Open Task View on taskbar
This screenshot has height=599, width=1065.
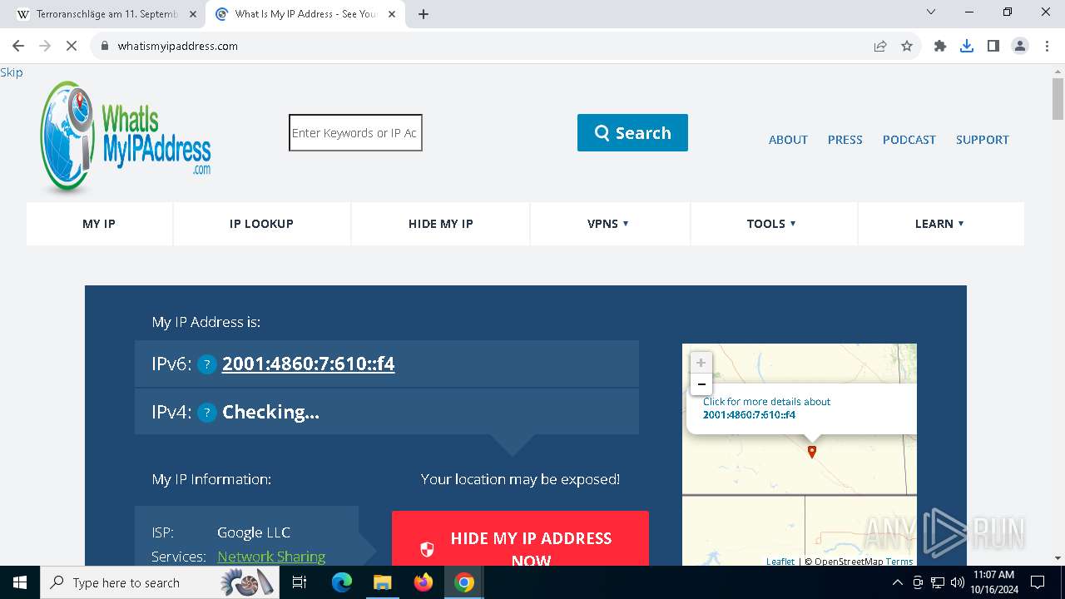(x=300, y=582)
